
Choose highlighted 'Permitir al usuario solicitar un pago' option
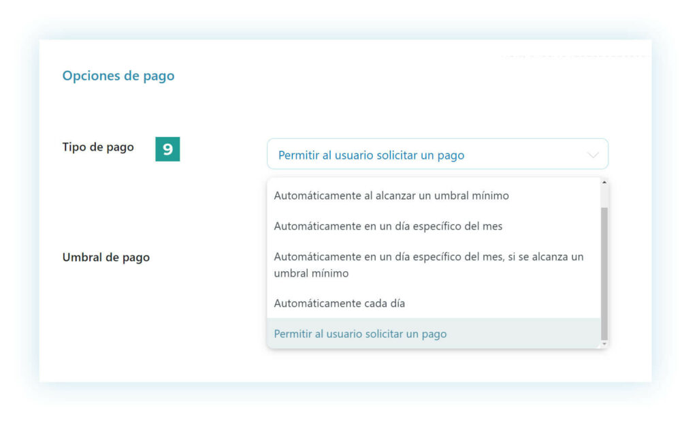(434, 333)
